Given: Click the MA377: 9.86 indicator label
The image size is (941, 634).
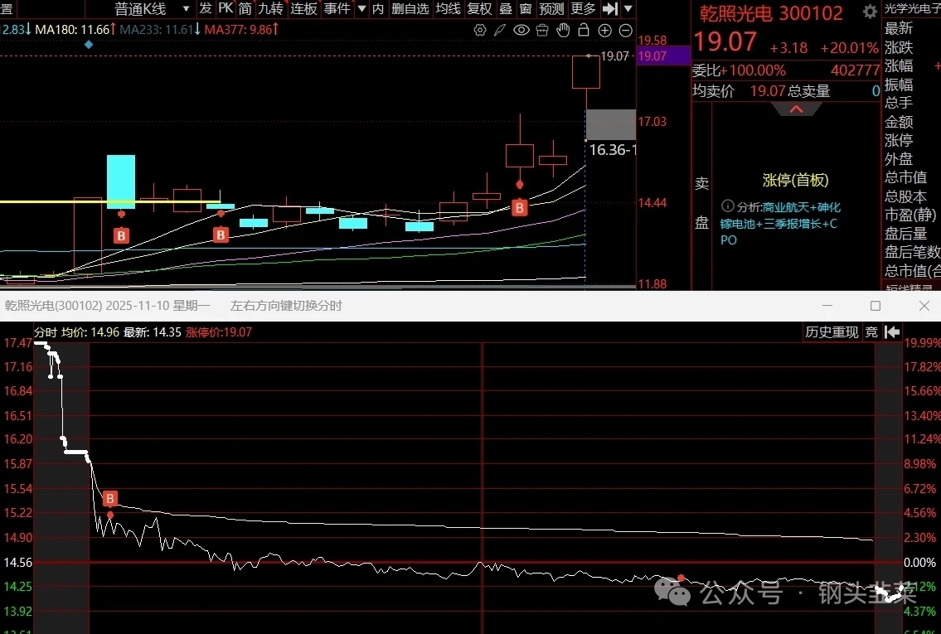Looking at the screenshot, I should point(241,29).
